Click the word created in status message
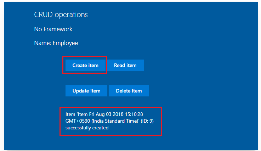The image size is (261, 151). [100, 128]
